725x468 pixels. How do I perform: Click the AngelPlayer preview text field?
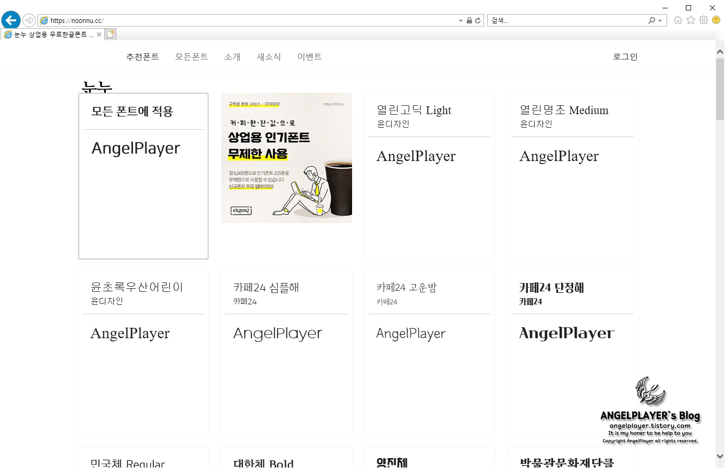143,149
